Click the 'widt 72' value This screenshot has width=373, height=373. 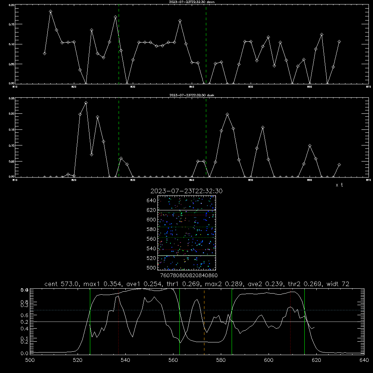(338, 284)
